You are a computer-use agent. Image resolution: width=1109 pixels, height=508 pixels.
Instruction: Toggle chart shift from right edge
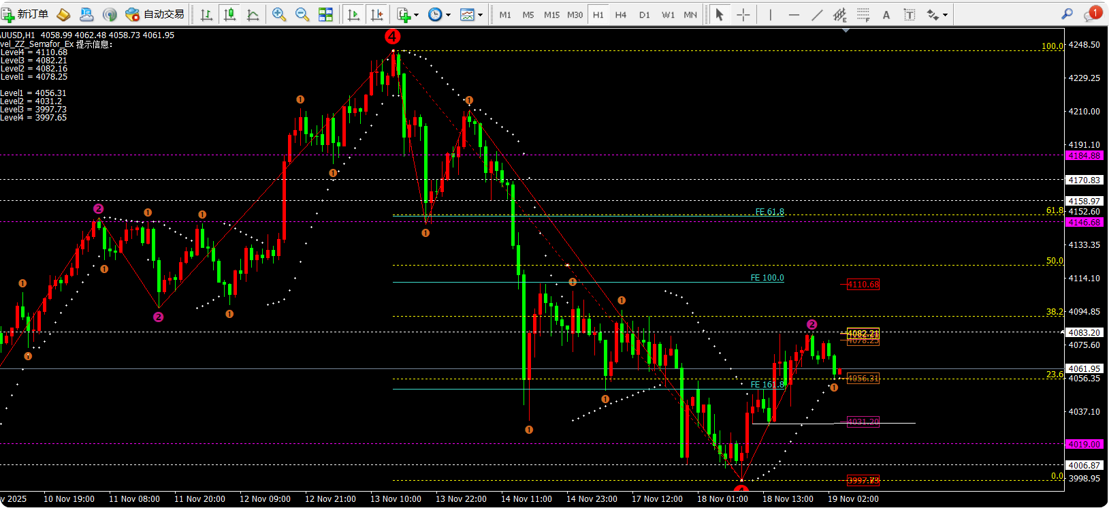376,14
